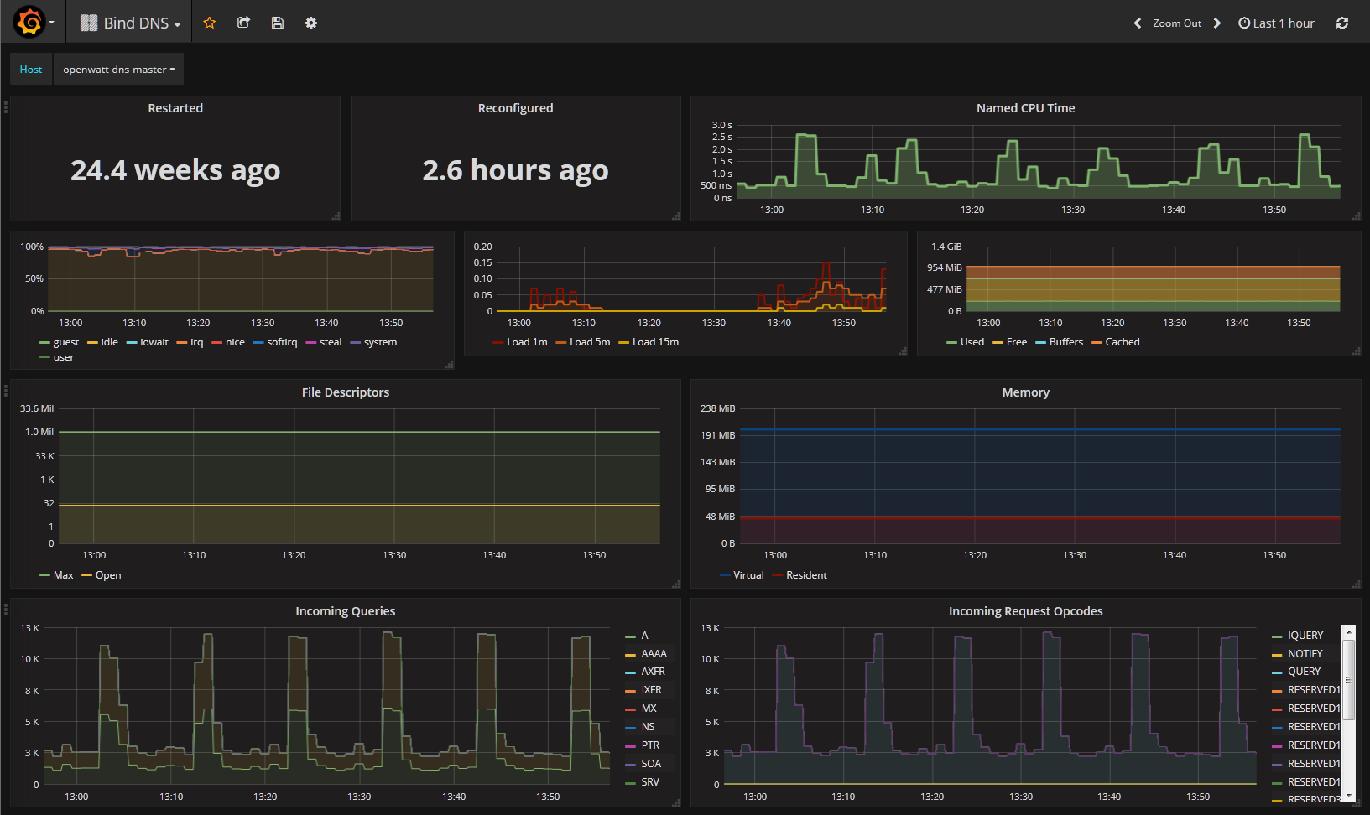Refresh the dashboard using the refresh icon
Screen dimensions: 1370x815
[x=1342, y=23]
